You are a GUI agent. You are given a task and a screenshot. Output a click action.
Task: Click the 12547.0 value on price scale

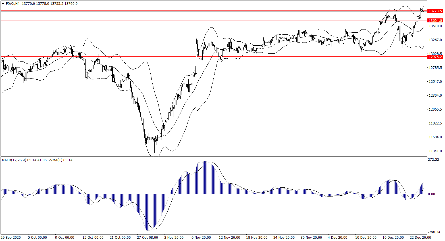click(x=435, y=82)
